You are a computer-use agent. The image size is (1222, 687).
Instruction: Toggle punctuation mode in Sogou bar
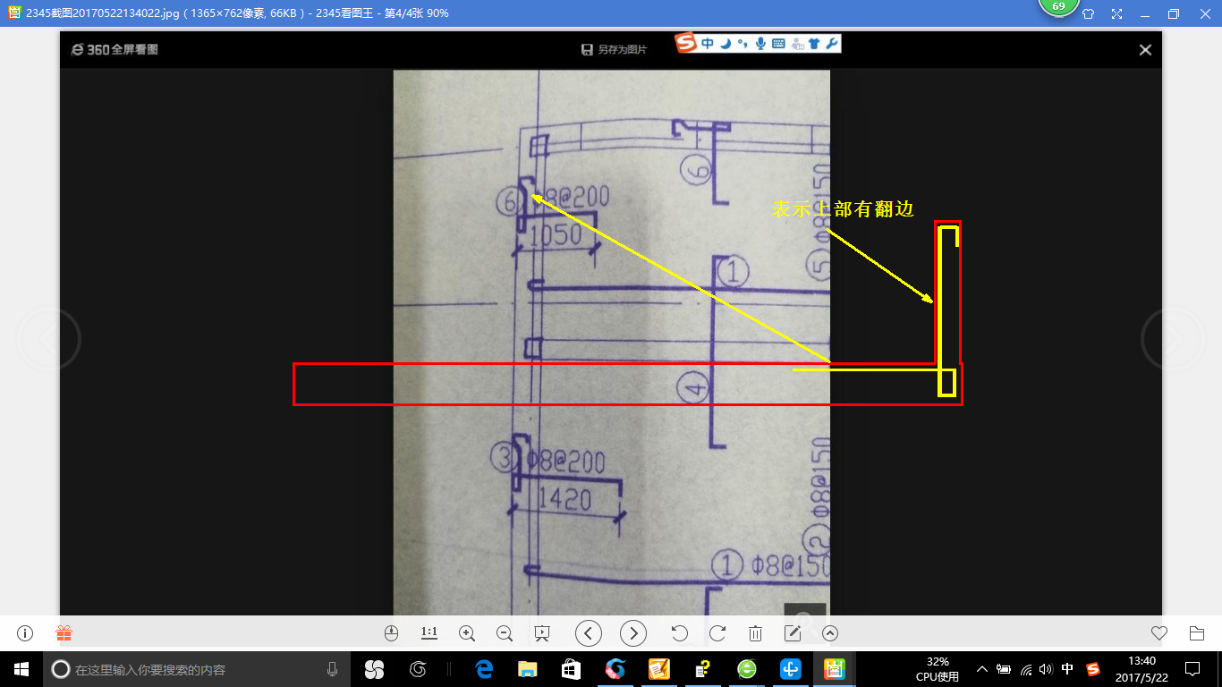[x=743, y=44]
